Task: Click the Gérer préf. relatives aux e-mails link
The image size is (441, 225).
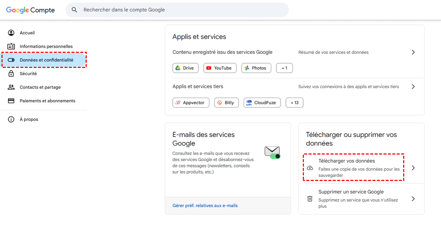Action: [x=205, y=206]
